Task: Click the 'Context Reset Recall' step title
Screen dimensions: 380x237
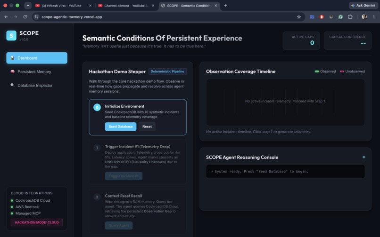Action: point(124,196)
